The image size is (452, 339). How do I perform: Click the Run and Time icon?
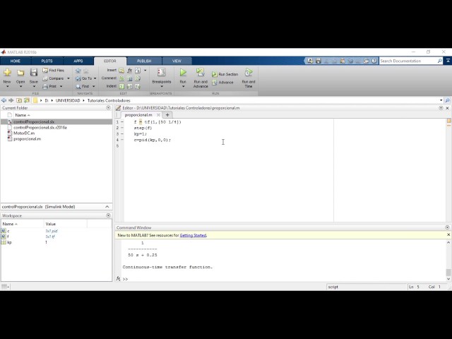(x=249, y=73)
